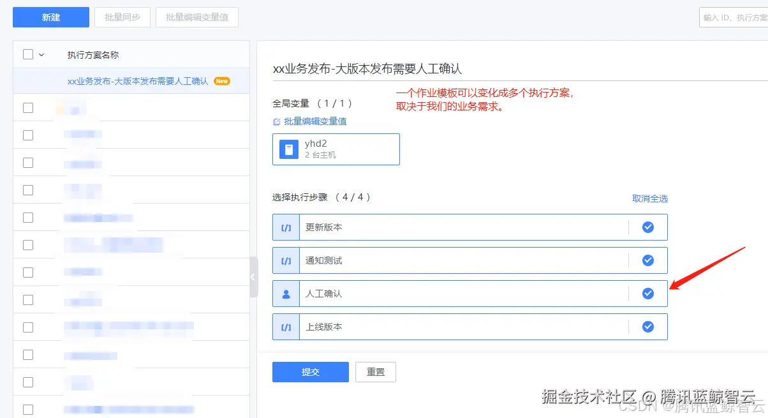
Task: Click the script icon beside 通知测试 step
Action: [x=285, y=260]
